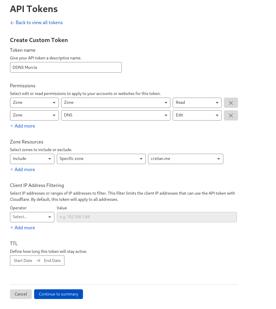
Task: Open the Edit permission level dropdown
Action: (x=197, y=115)
